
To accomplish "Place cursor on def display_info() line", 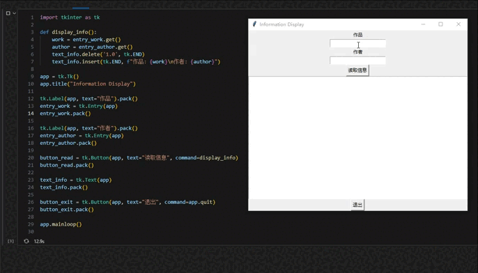I will pos(68,32).
